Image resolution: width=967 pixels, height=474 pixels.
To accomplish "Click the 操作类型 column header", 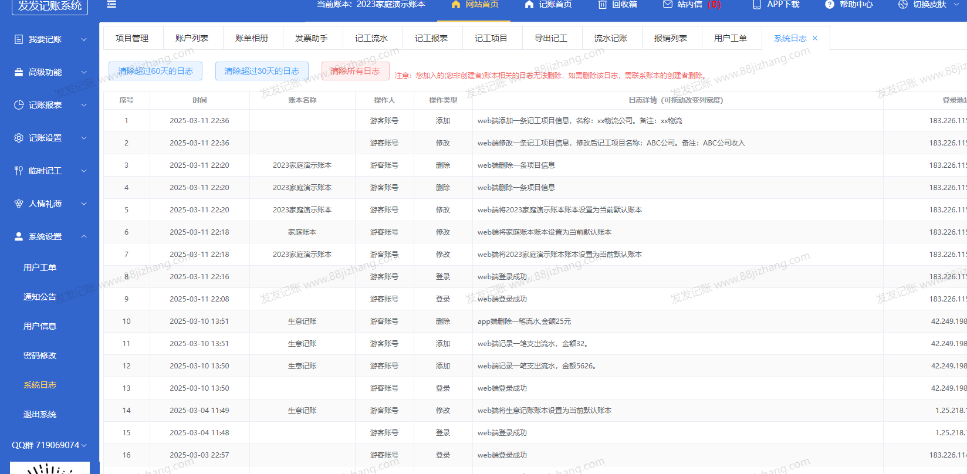I will [443, 100].
